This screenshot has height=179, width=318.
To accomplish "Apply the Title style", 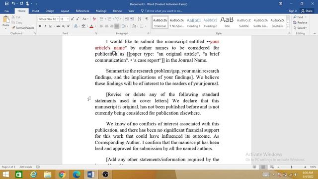I will point(227,22).
